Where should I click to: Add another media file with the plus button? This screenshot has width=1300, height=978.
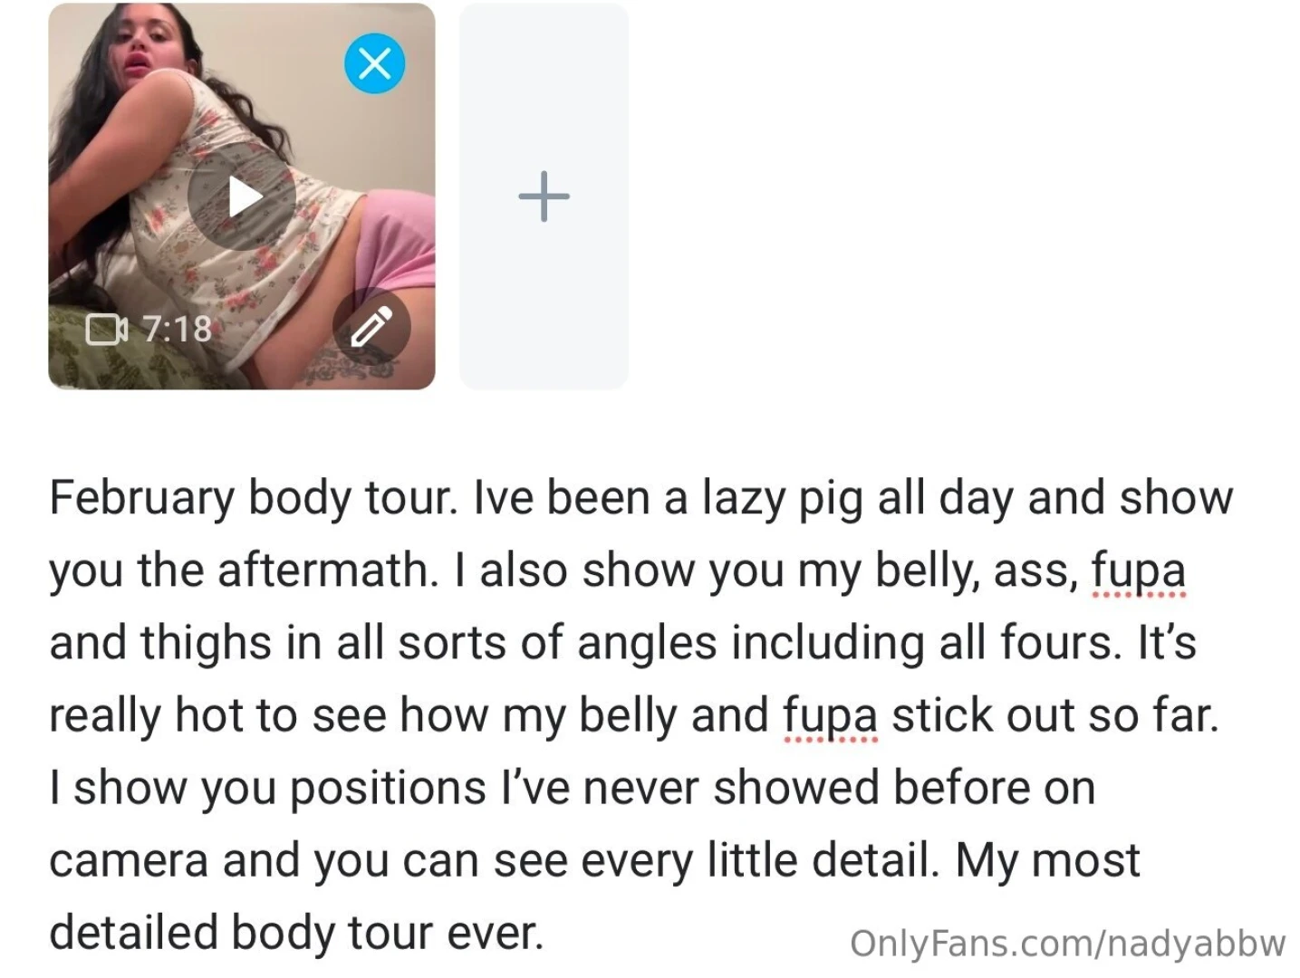click(x=543, y=196)
